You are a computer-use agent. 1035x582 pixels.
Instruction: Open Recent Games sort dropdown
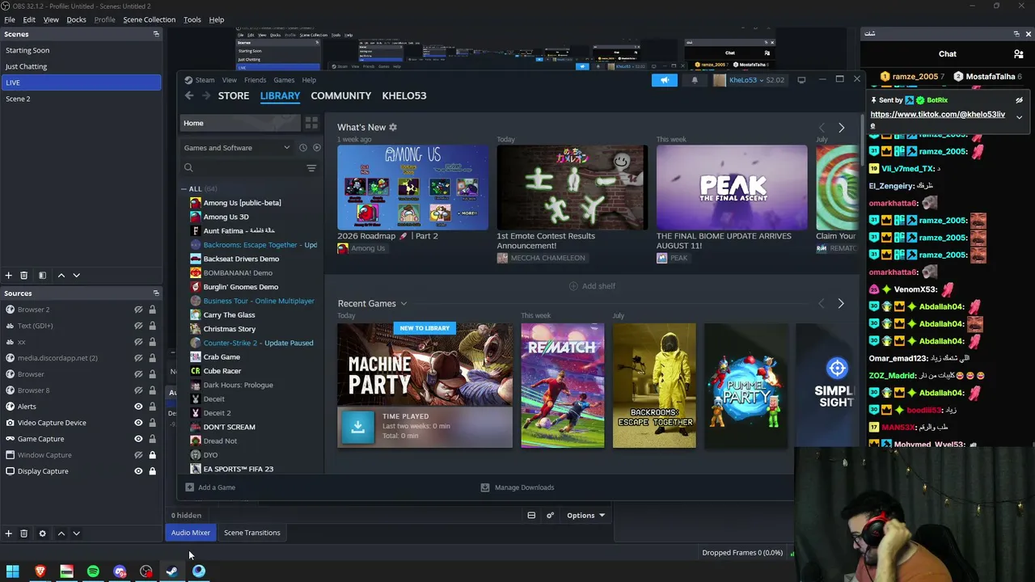tap(403, 304)
